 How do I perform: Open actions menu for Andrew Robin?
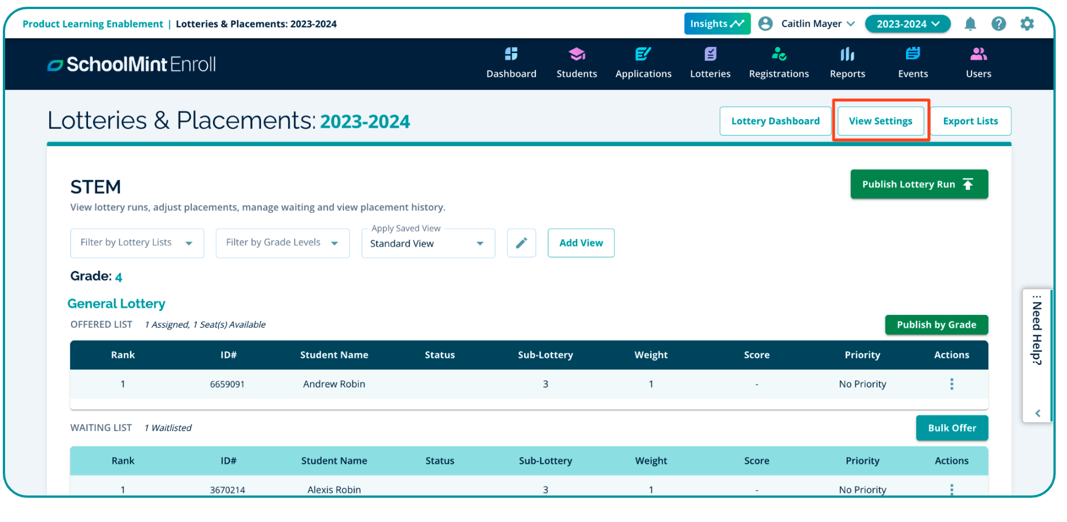pyautogui.click(x=951, y=384)
